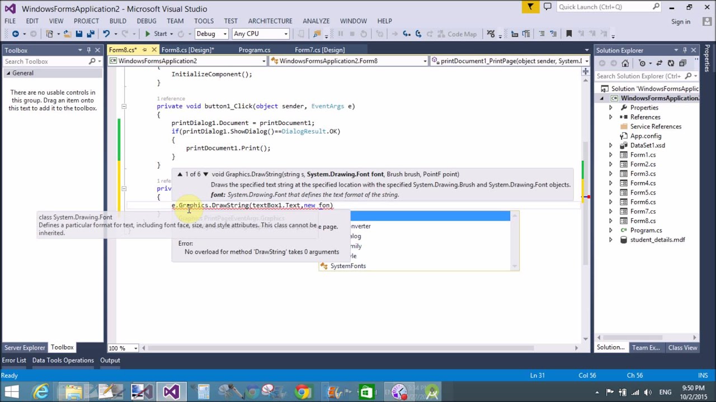This screenshot has height=402, width=716.
Task: Click the Save All toolbar icon
Action: coord(90,34)
